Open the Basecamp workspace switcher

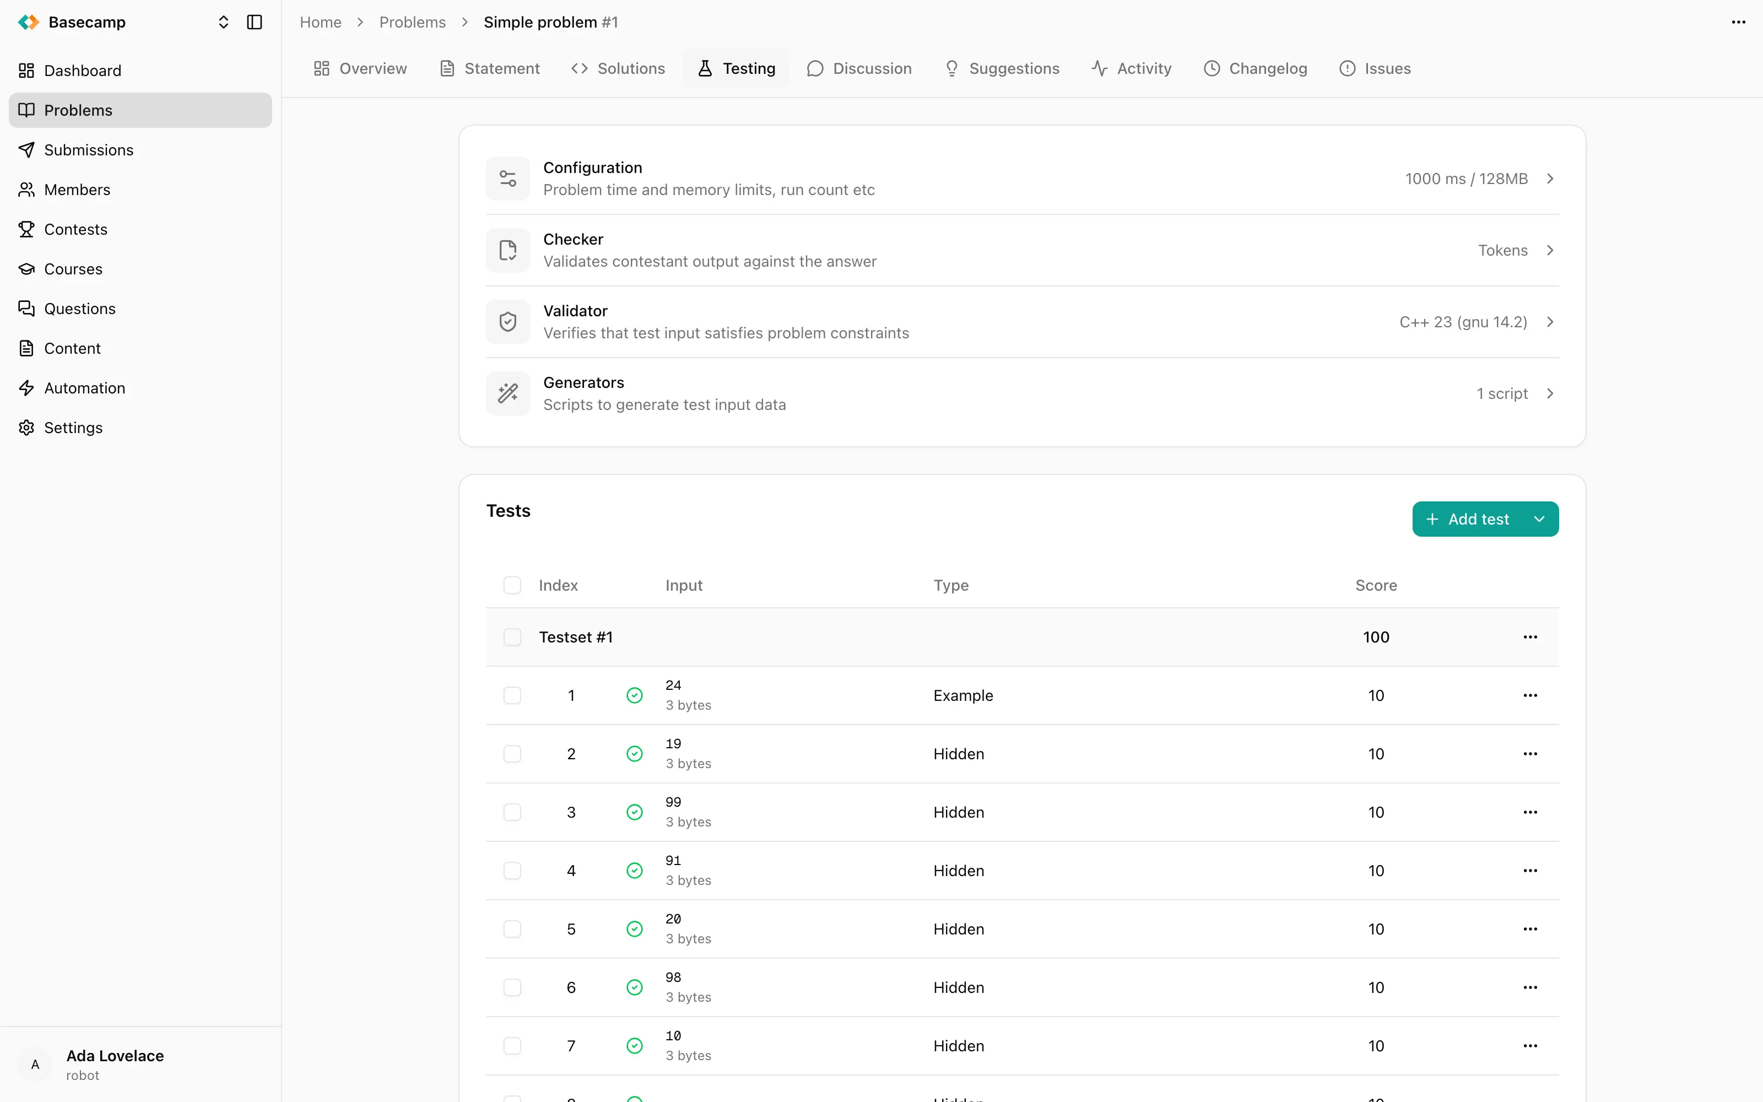click(224, 22)
